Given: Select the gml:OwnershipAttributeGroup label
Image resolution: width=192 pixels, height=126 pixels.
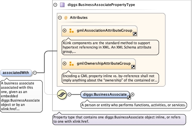Looking at the screenshot, I should pyautogui.click(x=104, y=63).
